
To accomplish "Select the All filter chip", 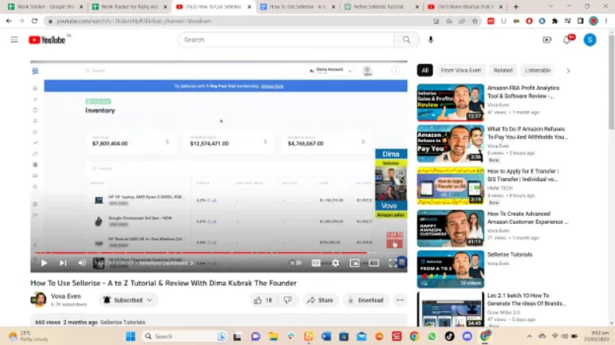I will (425, 71).
